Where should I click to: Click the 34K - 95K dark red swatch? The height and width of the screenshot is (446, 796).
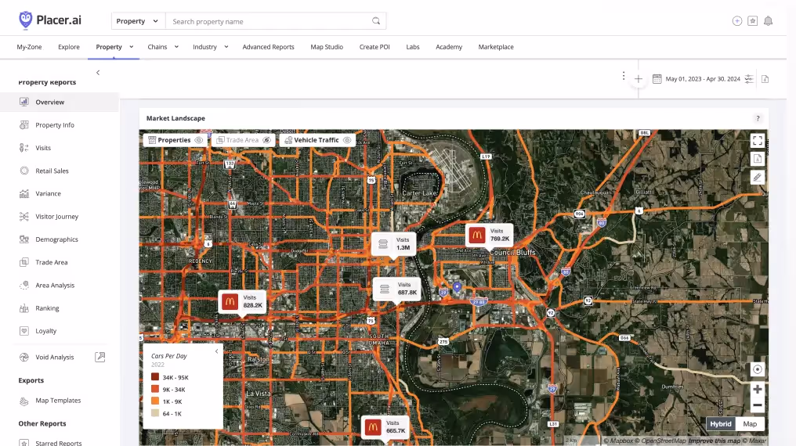click(155, 376)
